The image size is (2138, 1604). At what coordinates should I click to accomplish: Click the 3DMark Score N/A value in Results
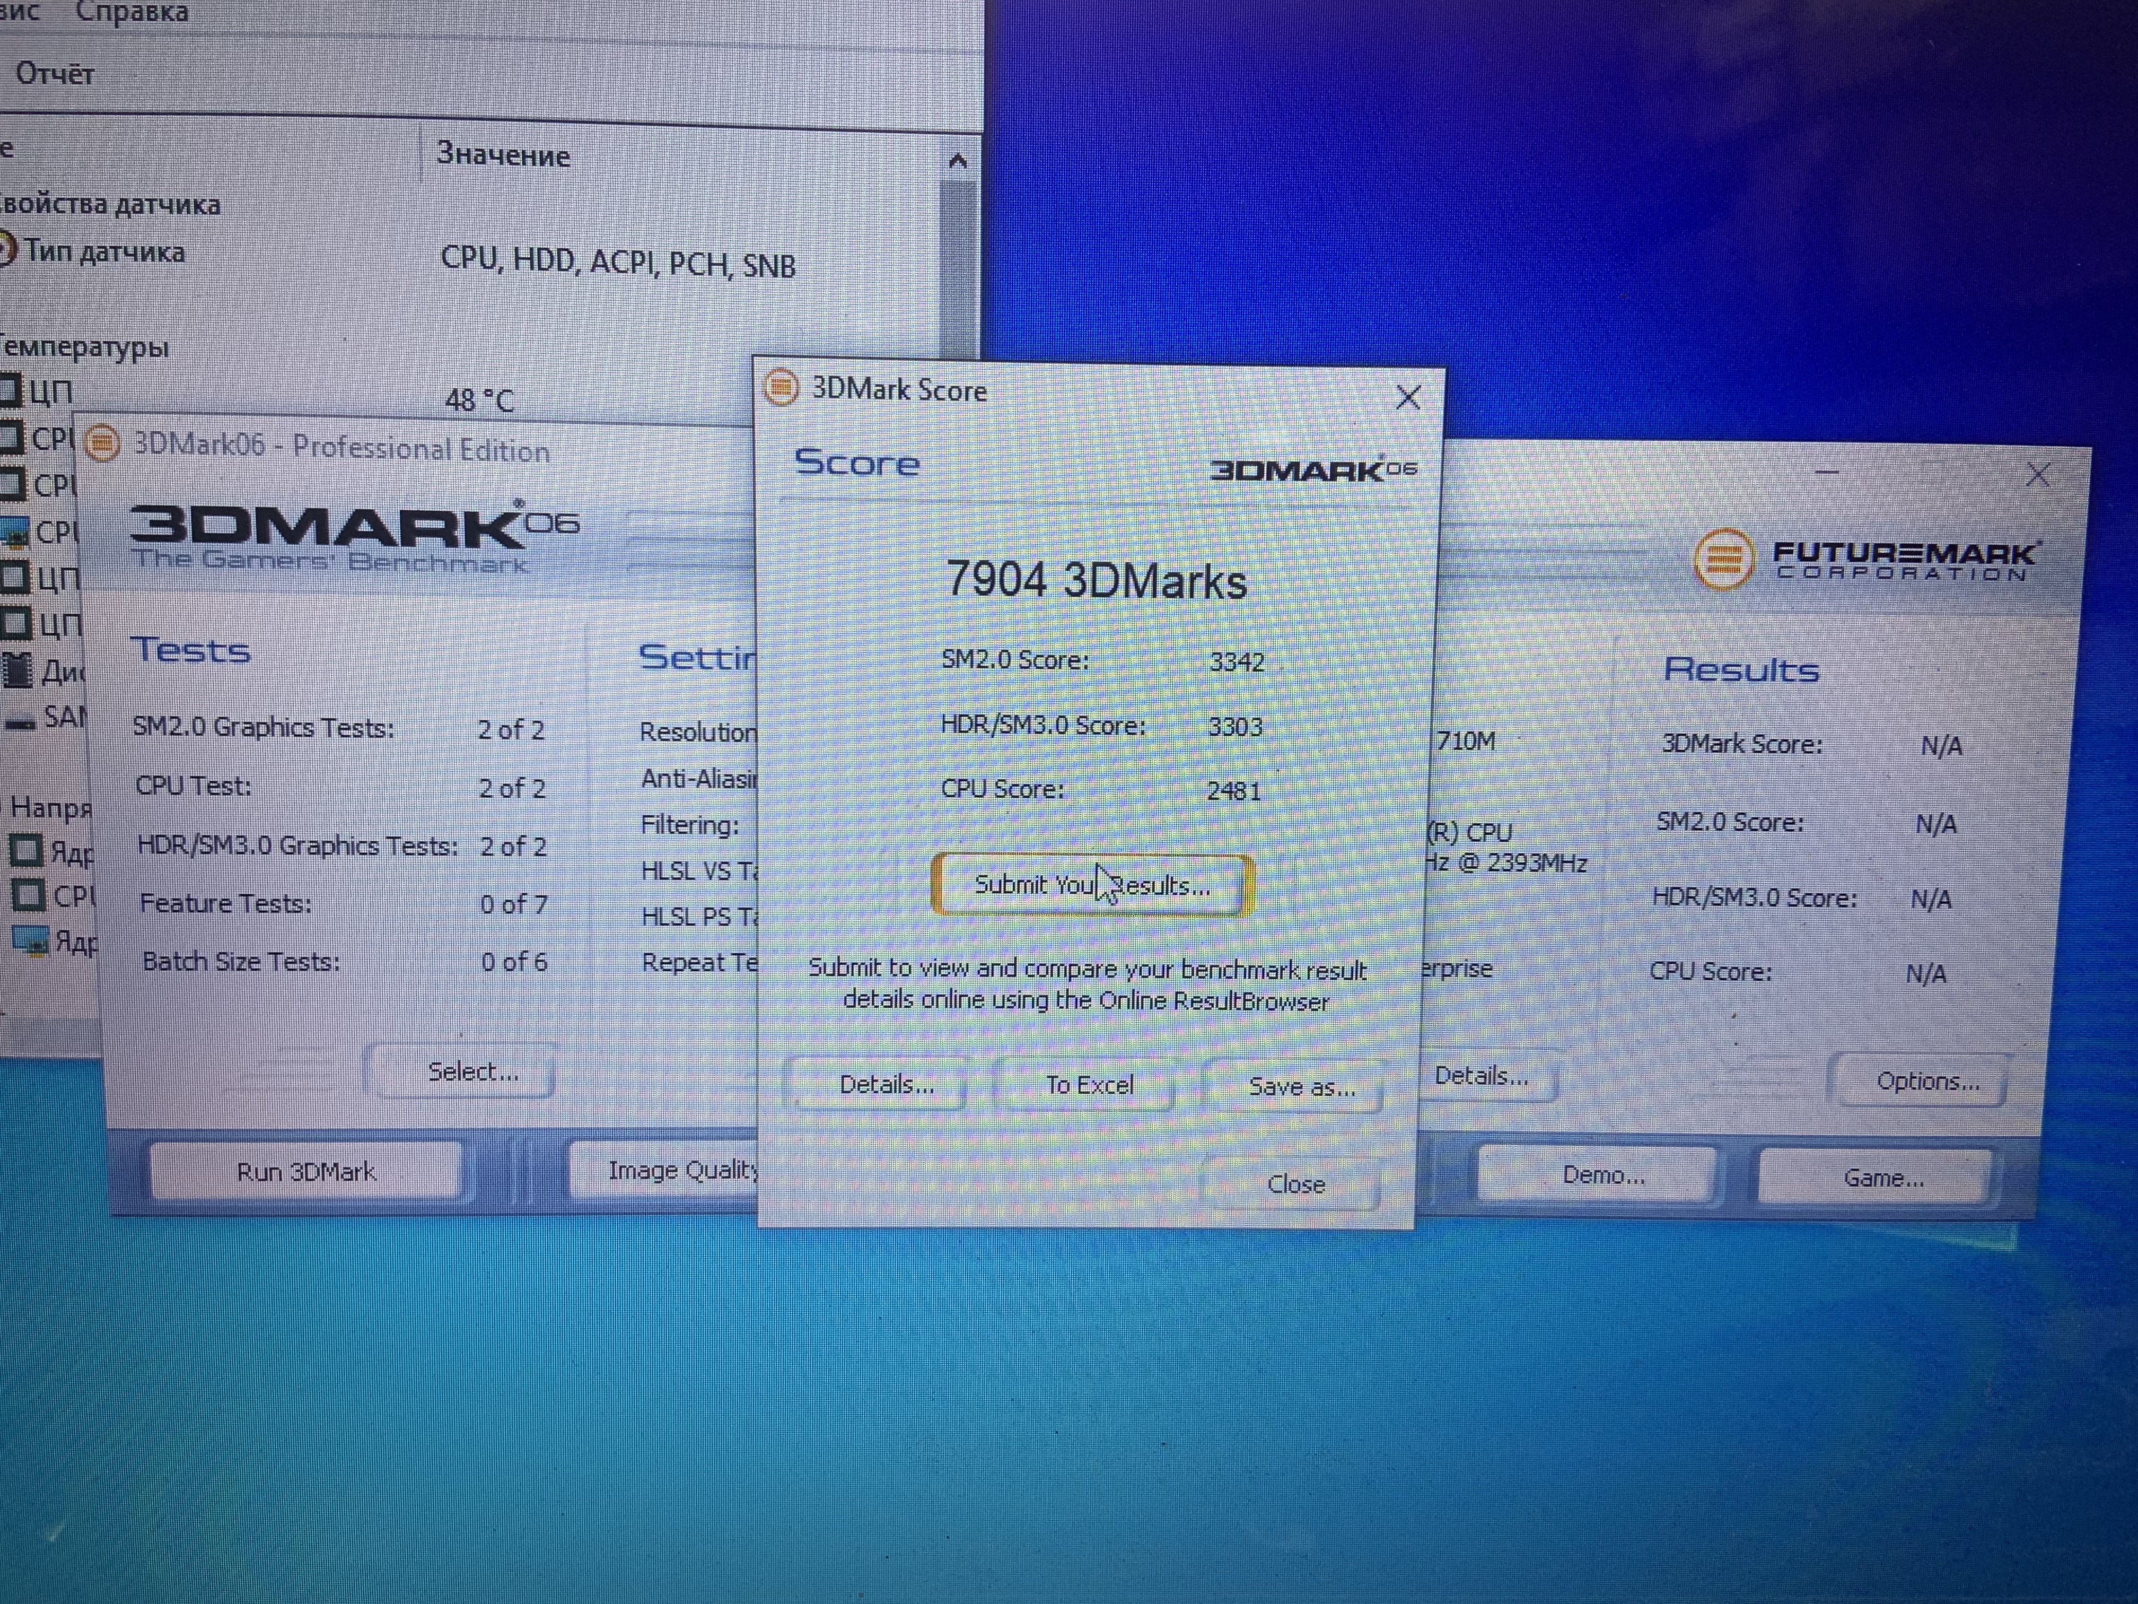(1941, 746)
